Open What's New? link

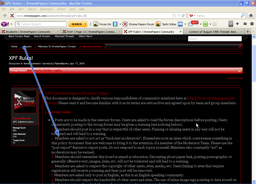tap(85, 36)
